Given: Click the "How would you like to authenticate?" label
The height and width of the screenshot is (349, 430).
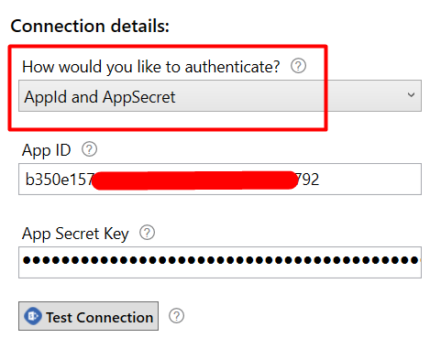Looking at the screenshot, I should tap(151, 67).
